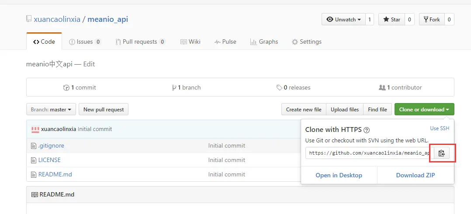Open the Pulse tab

225,42
